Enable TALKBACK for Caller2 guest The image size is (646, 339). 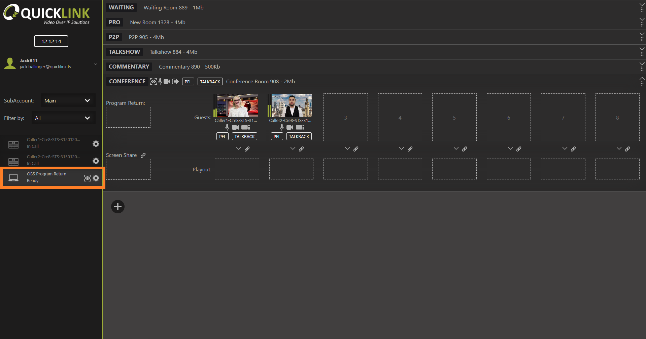[x=299, y=136]
